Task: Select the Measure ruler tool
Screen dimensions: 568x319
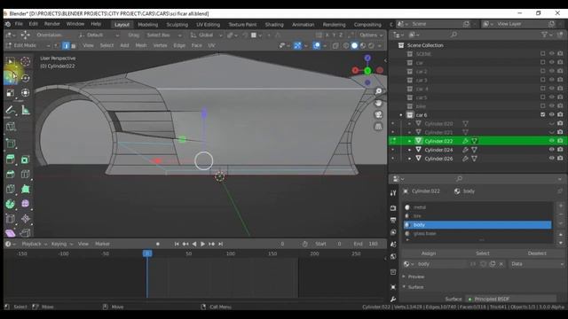Action: pos(26,110)
